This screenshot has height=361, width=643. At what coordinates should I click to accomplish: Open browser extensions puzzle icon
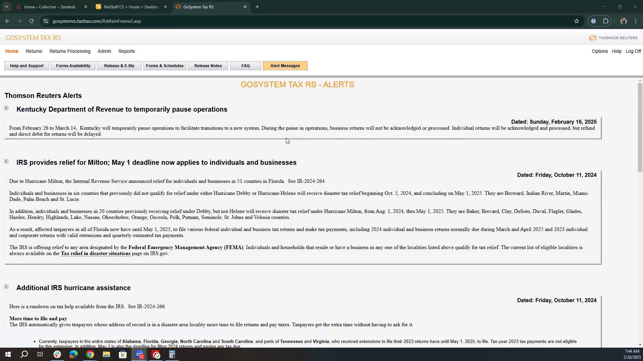click(x=605, y=21)
